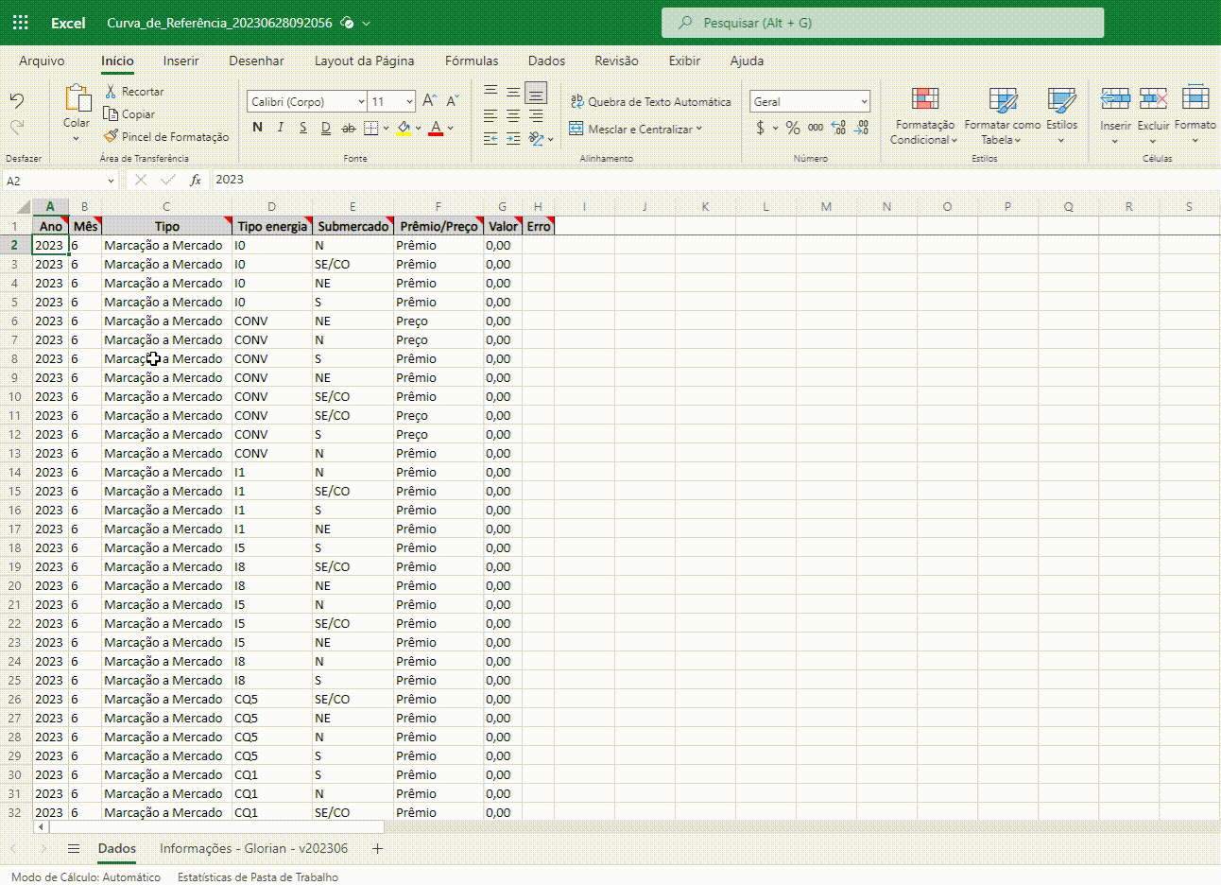Apply the yellow fill color swatch
Screen dimensions: 1221x885
tap(404, 128)
